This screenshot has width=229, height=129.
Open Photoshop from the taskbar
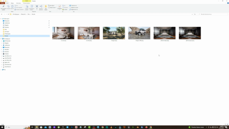coord(72,127)
